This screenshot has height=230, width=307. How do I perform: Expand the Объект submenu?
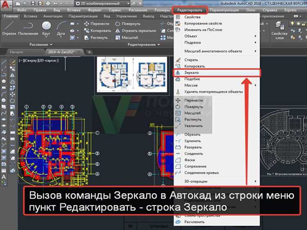pyautogui.click(x=255, y=36)
